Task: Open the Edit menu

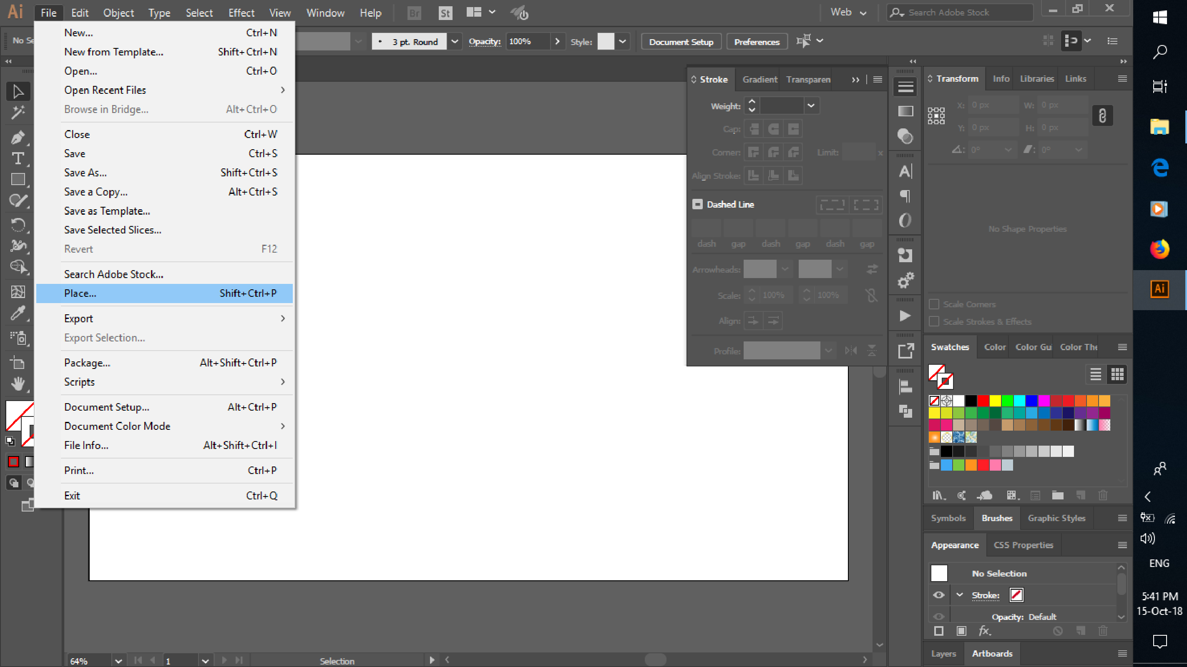Action: [79, 13]
